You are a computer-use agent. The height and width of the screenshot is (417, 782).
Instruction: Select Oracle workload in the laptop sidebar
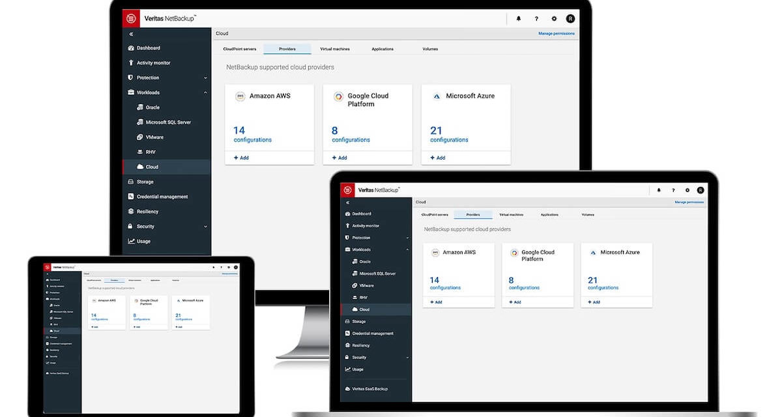(361, 262)
